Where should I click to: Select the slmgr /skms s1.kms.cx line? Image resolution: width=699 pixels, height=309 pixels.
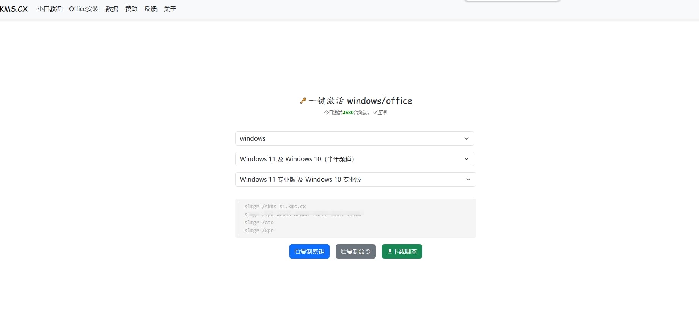[x=275, y=207]
